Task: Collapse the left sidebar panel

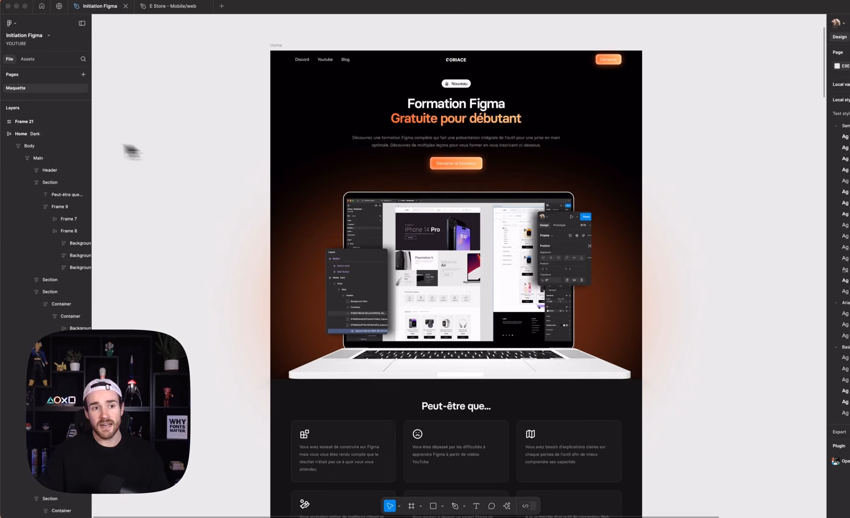Action: [82, 23]
